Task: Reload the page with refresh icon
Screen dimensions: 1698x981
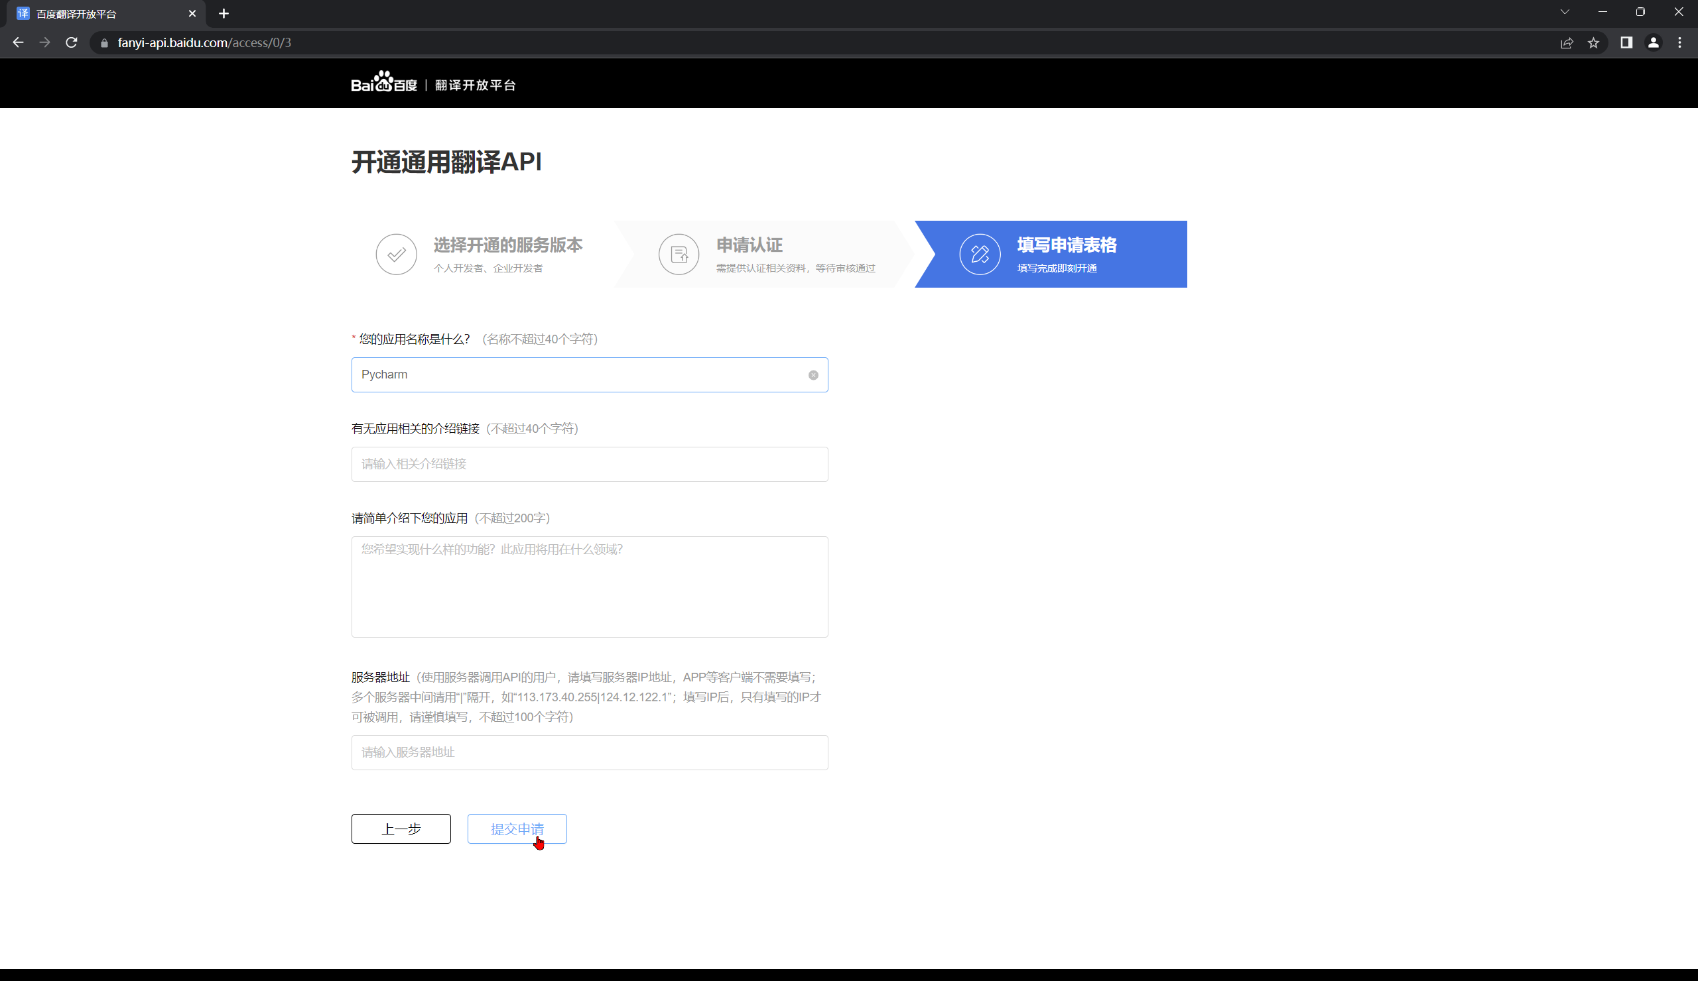Action: pyautogui.click(x=72, y=42)
